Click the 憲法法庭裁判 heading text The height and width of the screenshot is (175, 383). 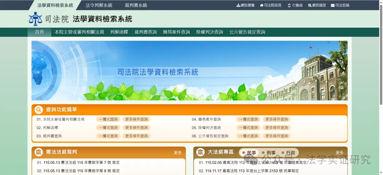(x=62, y=152)
